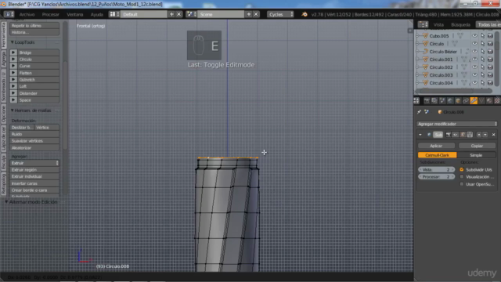This screenshot has height=282, width=501.
Task: Move the Subsurf modifier down
Action: click(485, 135)
